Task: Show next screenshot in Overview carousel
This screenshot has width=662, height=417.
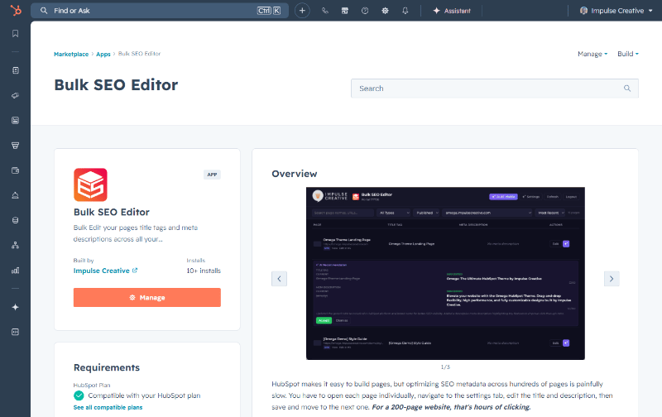Action: click(612, 279)
